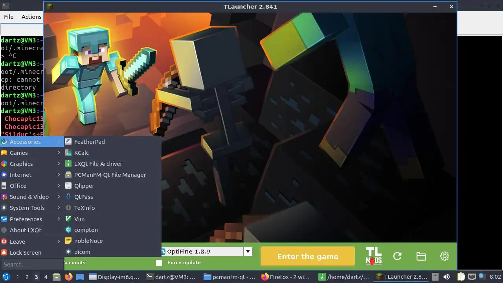Click the application menu Search field

(32, 265)
